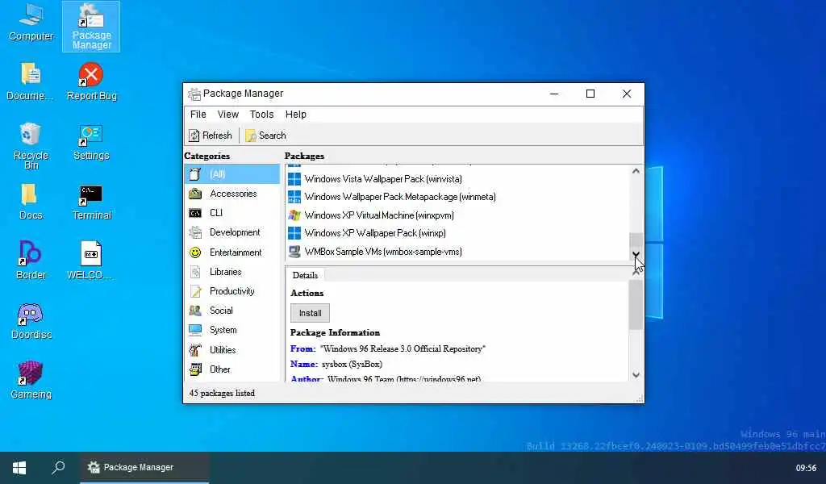Click the details pane scrollbar thumb
The height and width of the screenshot is (484, 826).
tap(636, 304)
